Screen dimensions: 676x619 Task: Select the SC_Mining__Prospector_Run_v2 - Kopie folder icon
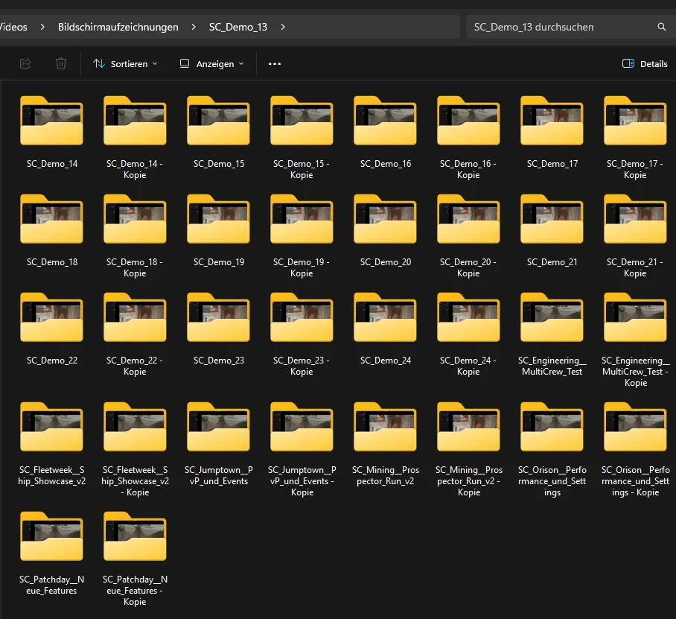point(468,427)
